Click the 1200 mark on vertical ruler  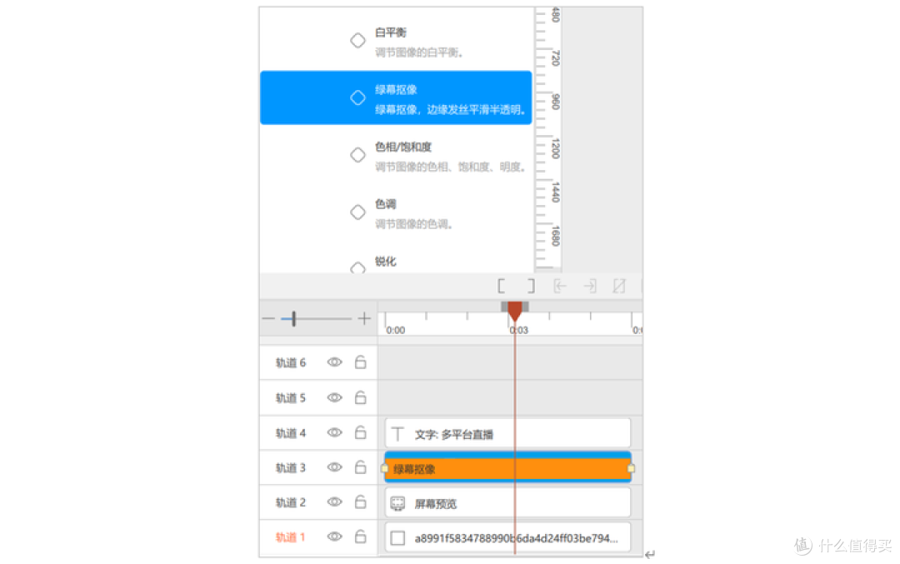[555, 148]
